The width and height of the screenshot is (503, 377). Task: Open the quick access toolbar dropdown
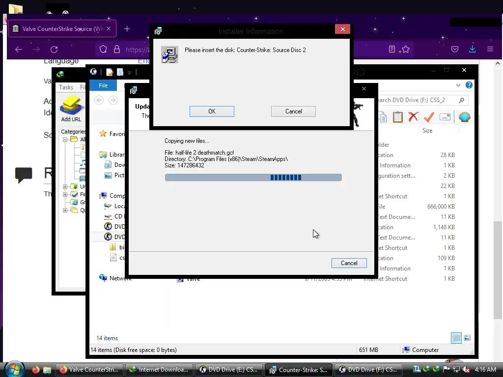pos(129,73)
